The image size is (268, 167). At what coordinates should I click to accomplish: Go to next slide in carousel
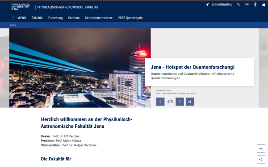180,102
